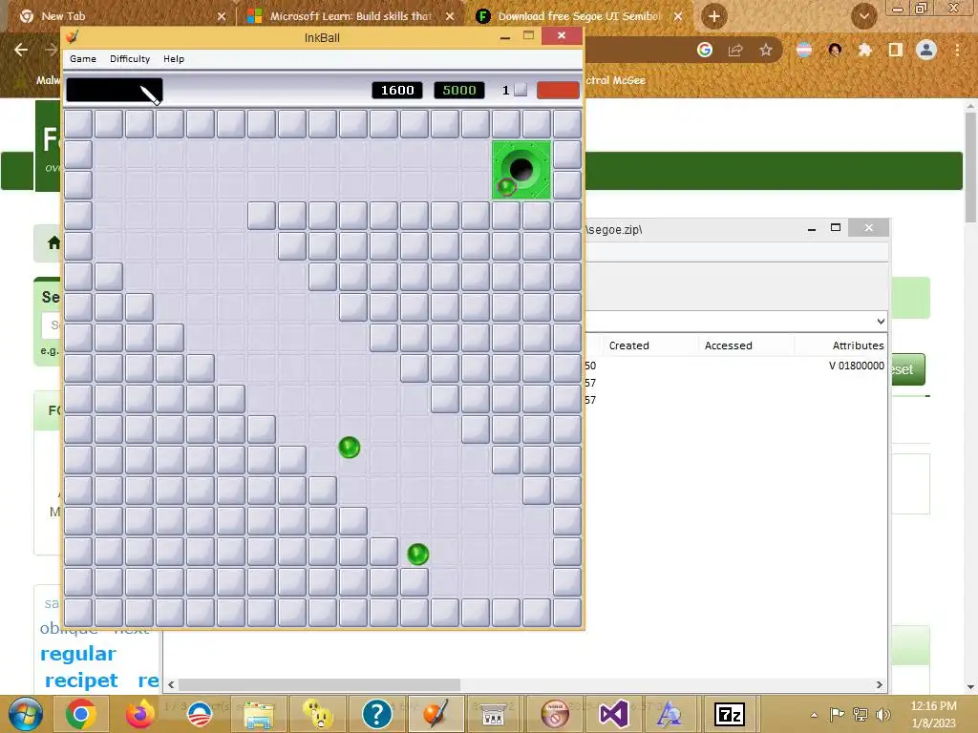
Task: Open Chrome tab search dropdown
Action: [x=864, y=16]
